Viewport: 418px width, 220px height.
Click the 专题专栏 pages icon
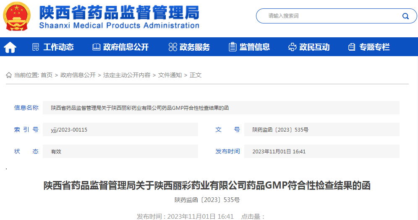coord(352,47)
